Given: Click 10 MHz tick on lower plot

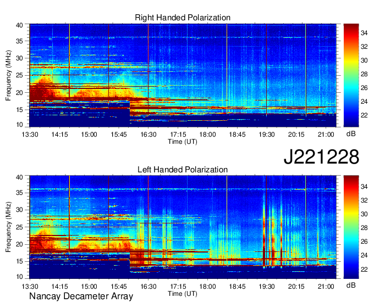Looking at the screenshot, I should [19, 277].
